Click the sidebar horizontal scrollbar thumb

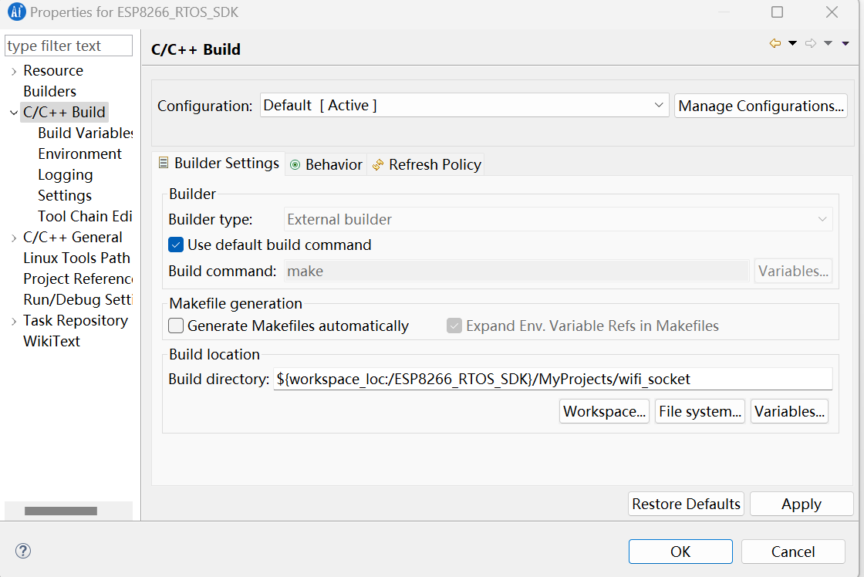click(61, 511)
